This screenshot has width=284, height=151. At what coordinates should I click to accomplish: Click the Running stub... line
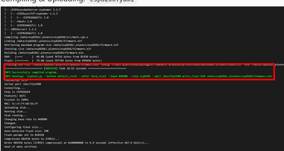(16, 111)
